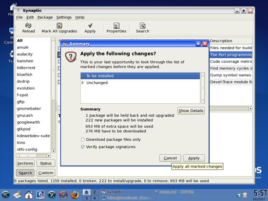Screen dimensions: 268x201
Task: Select bluefish in the filter list
Action: tap(33, 74)
